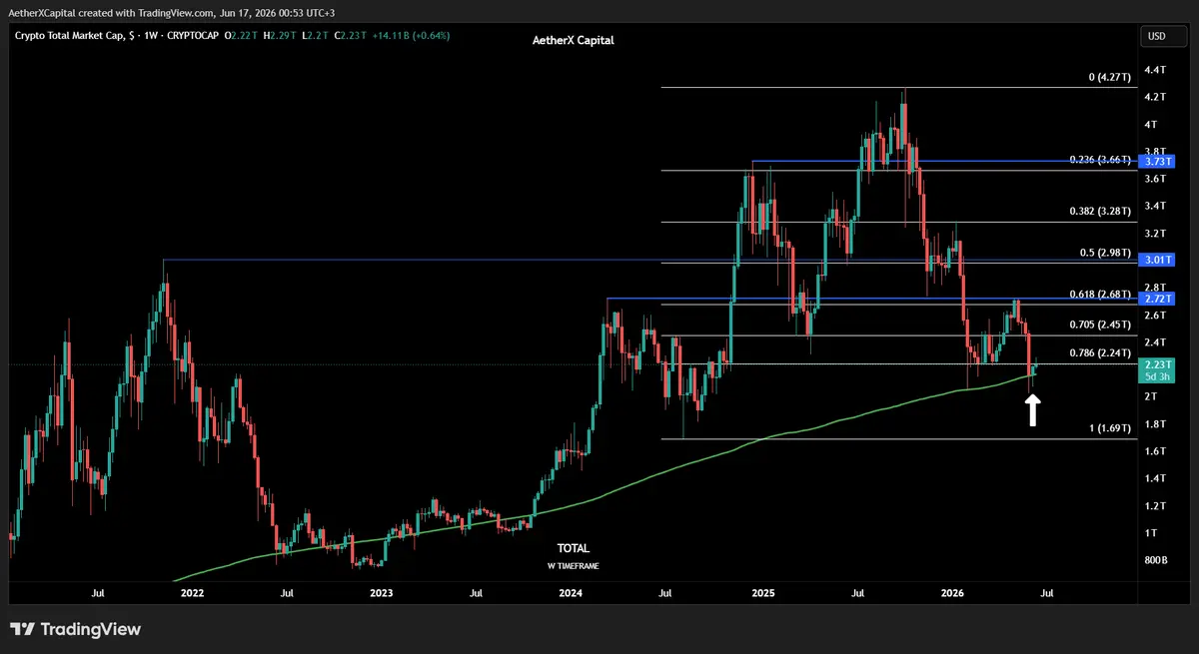This screenshot has width=1199, height=654.
Task: Select the AetherX Capital chart label
Action: (573, 41)
